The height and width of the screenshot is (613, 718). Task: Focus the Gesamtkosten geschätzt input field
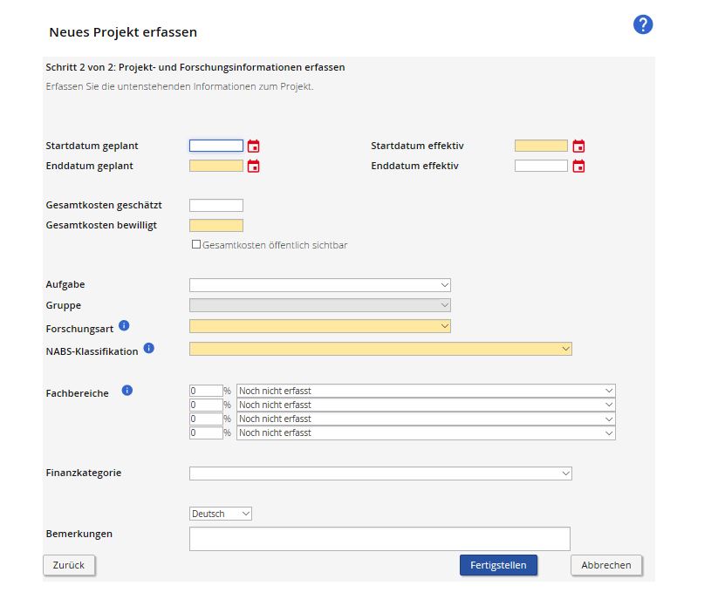click(x=216, y=206)
